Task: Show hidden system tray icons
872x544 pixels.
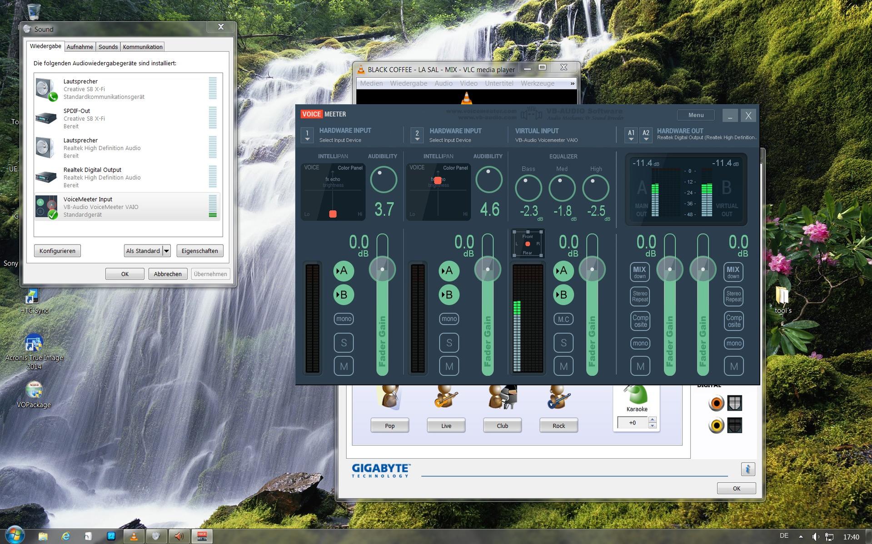Action: 801,537
